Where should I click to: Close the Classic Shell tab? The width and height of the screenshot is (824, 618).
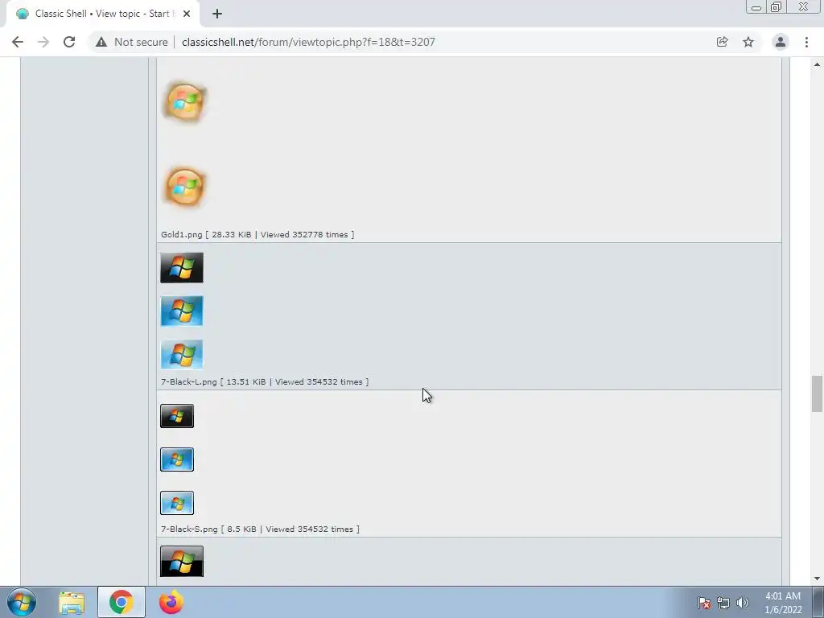(x=187, y=14)
